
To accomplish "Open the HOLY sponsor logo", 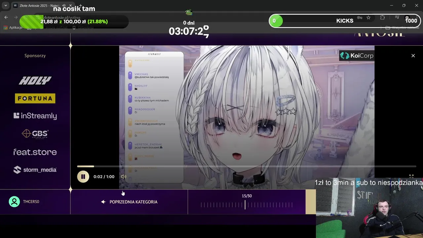I will 35,80.
